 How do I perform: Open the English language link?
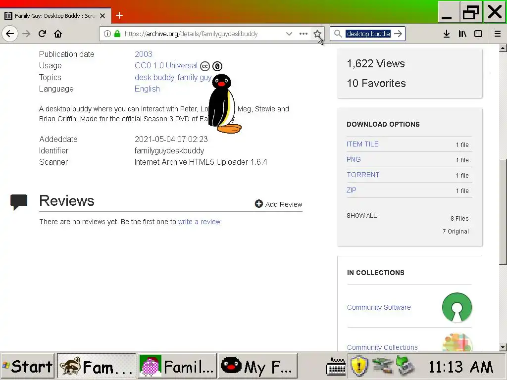point(147,89)
